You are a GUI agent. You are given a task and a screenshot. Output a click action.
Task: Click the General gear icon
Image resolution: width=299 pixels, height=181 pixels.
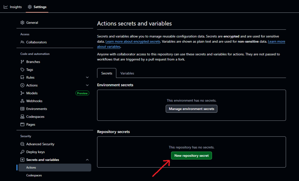(x=22, y=23)
